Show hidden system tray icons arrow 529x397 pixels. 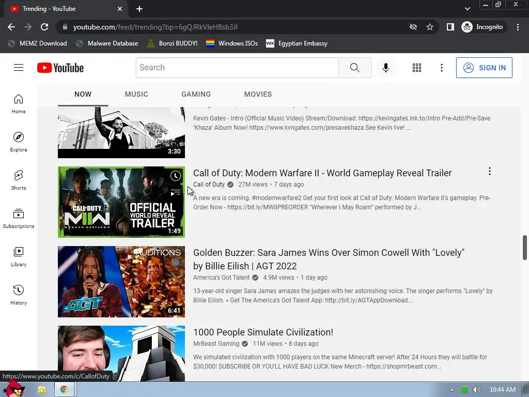click(452, 390)
